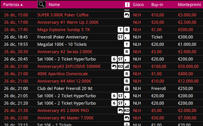Viewport: 203px width, 126px height.
Task: Sort list by Montepremi header
Action: (189, 5)
